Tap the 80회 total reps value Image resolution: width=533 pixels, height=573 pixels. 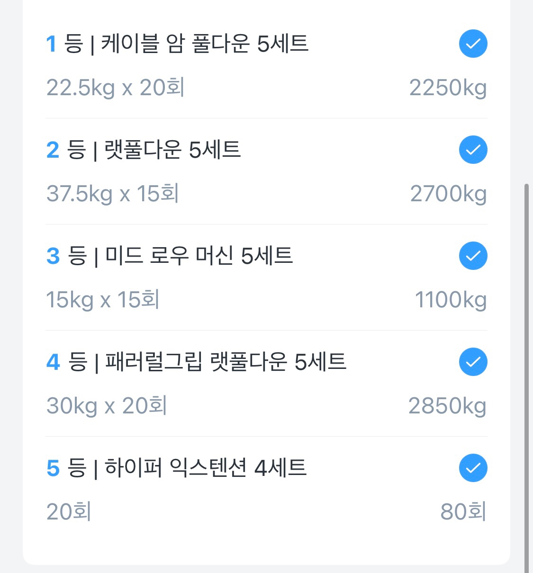click(x=463, y=512)
